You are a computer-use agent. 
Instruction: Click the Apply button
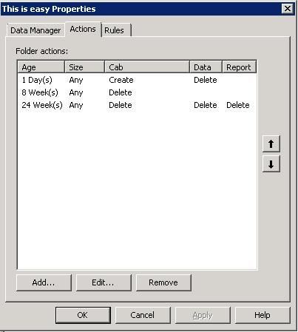coord(203,315)
